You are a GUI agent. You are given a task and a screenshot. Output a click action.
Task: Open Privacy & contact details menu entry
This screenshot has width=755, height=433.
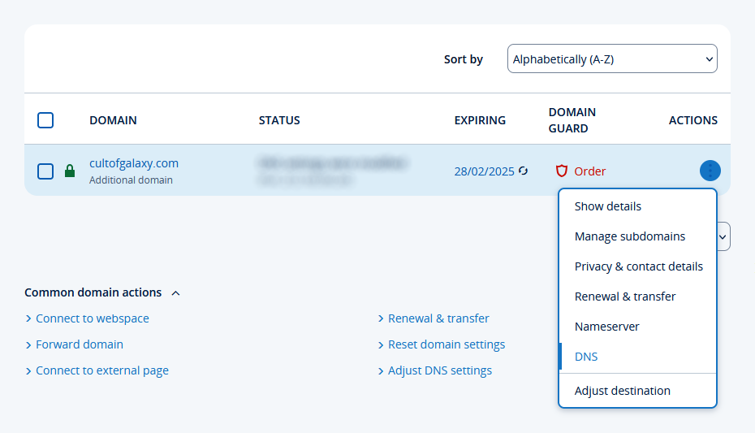638,266
